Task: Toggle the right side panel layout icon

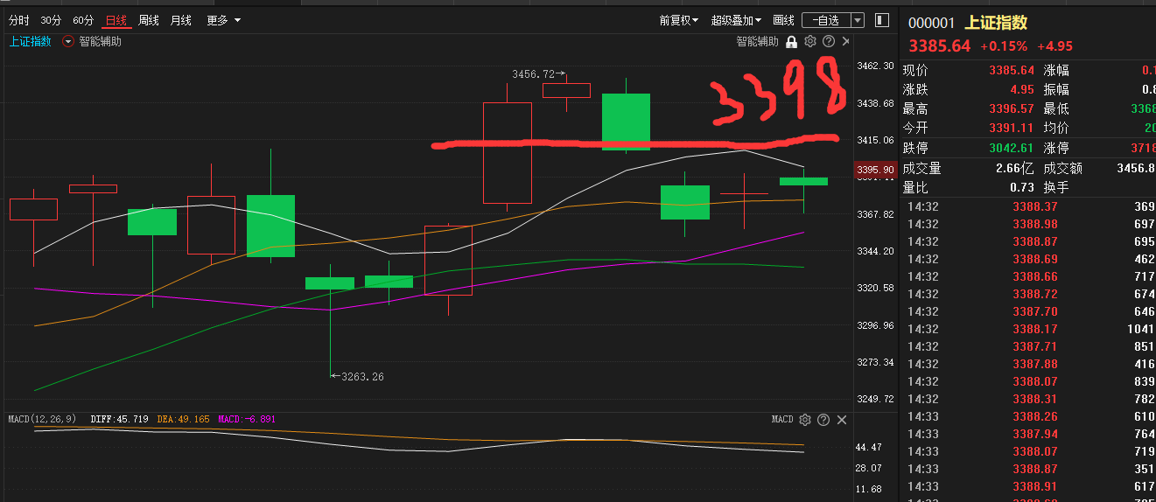Action: 882,19
